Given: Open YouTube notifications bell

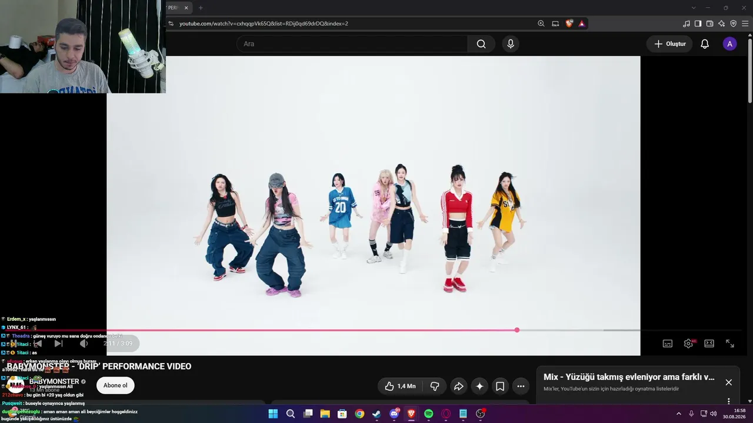Looking at the screenshot, I should 704,44.
